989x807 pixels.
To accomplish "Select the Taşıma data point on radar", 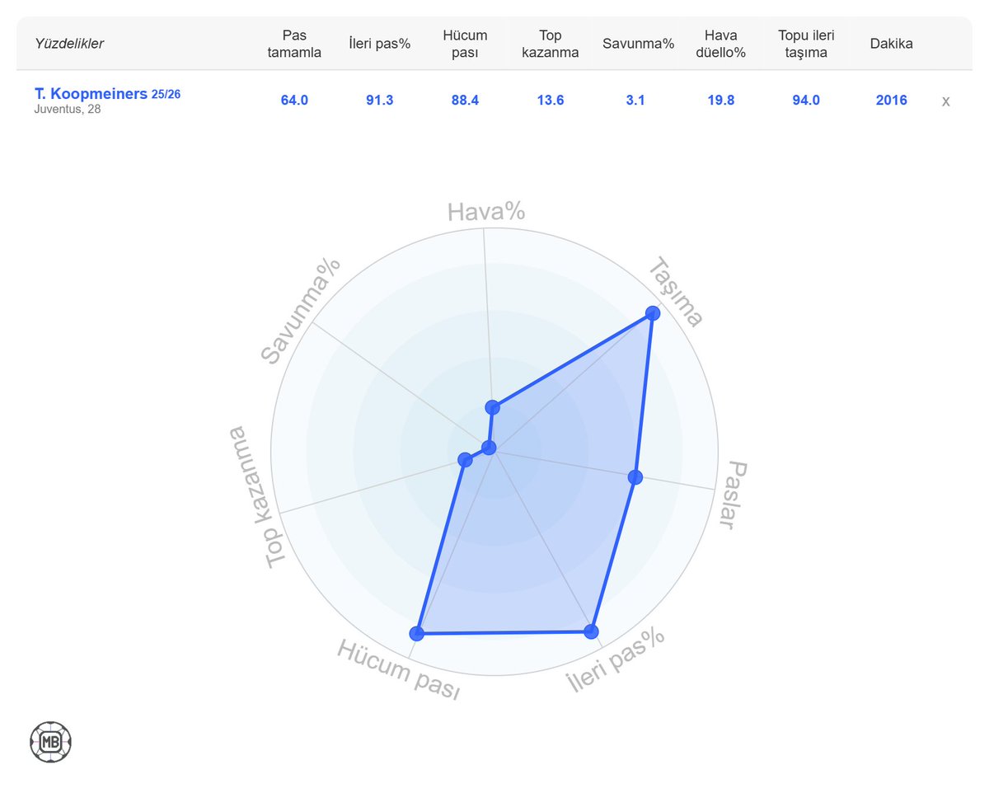I will 653,313.
